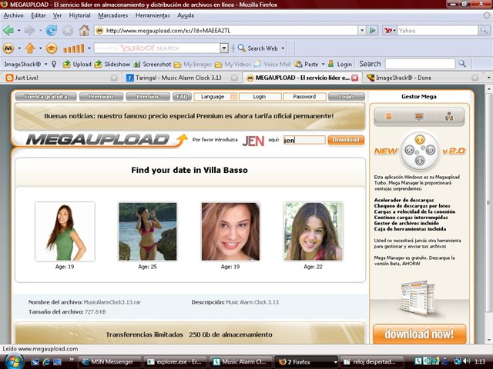
Task: Click the big download now! banner
Action: coord(419,334)
